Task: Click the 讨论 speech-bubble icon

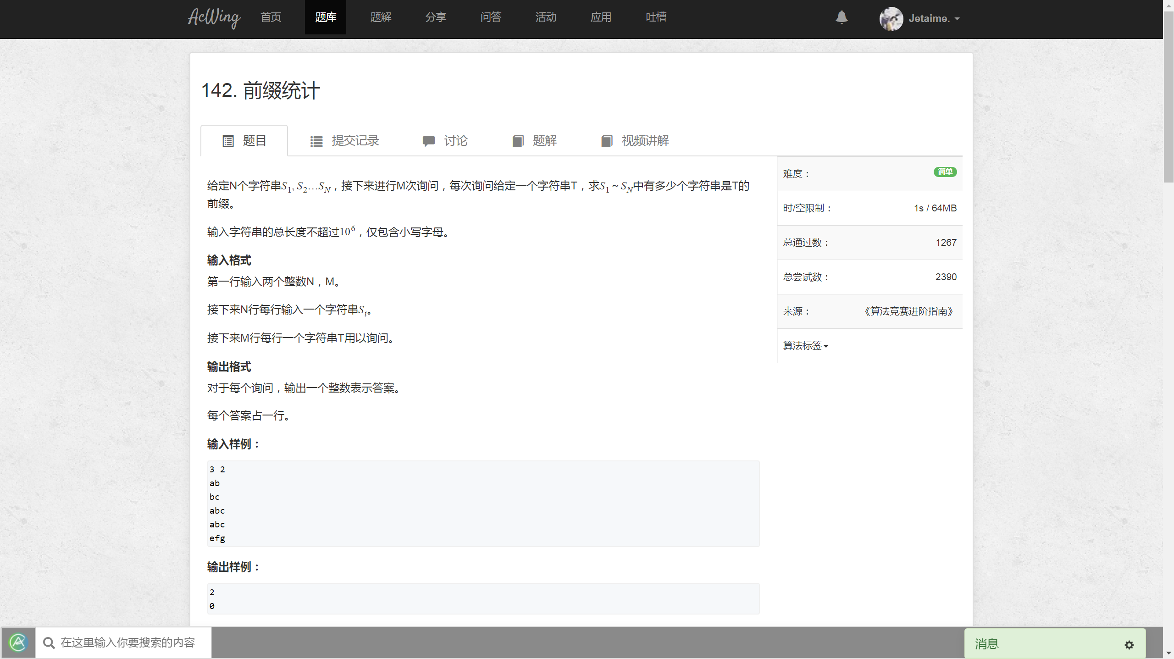Action: [x=428, y=141]
